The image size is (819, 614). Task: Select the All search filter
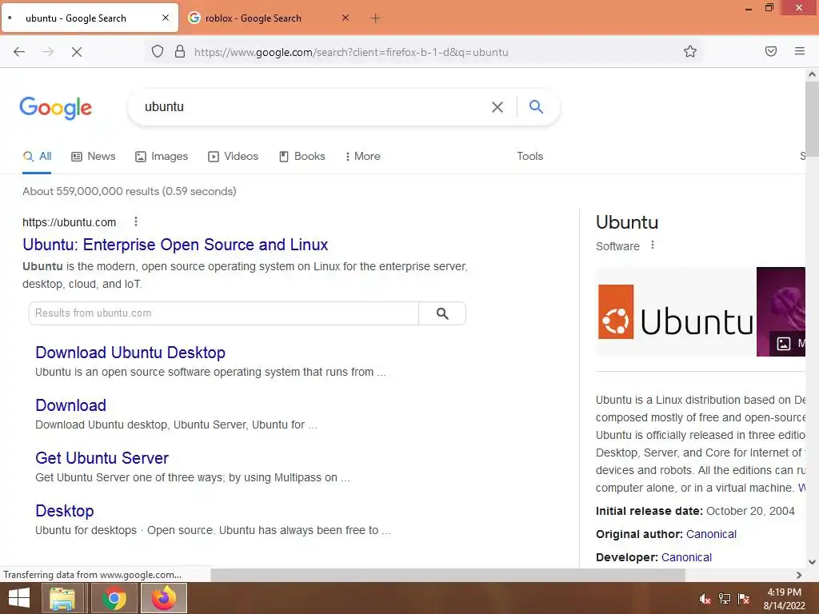pyautogui.click(x=37, y=156)
